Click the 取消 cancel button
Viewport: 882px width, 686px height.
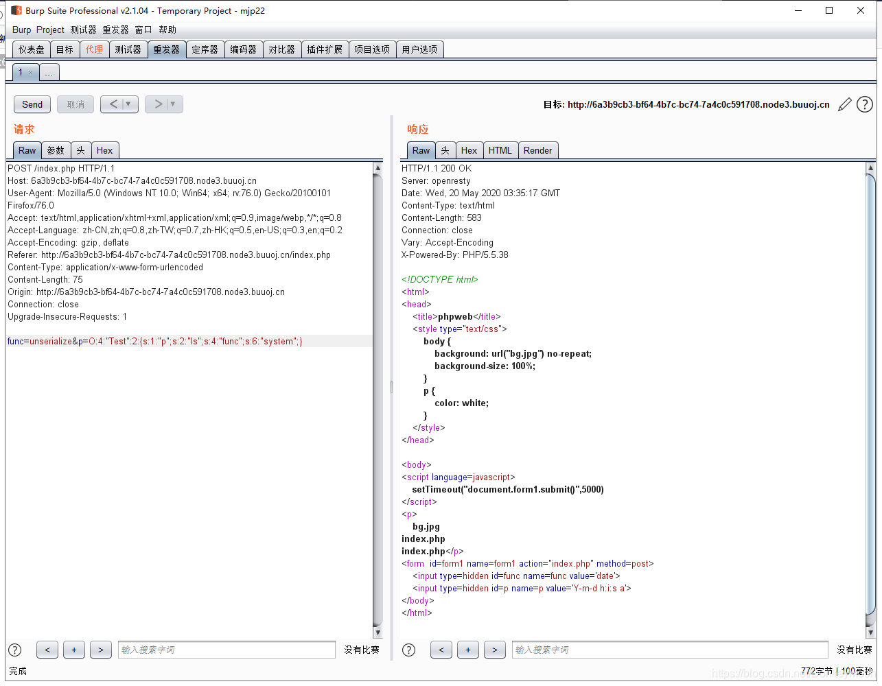point(76,104)
